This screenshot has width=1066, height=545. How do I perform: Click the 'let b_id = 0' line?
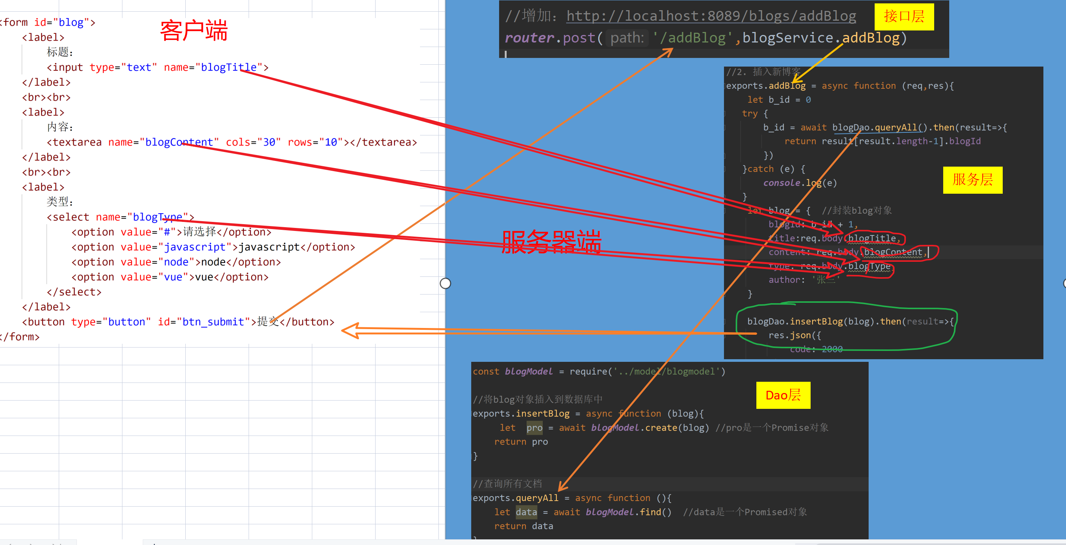(x=779, y=100)
